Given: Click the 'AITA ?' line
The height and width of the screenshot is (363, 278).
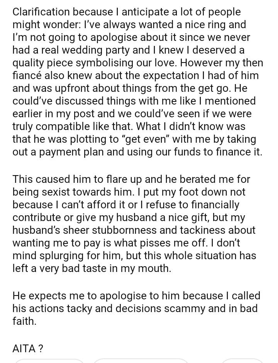Looking at the screenshot, I should tap(28, 349).
